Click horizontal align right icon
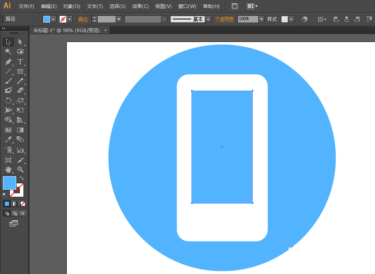Screen dimensions: 375x274 point(357,19)
